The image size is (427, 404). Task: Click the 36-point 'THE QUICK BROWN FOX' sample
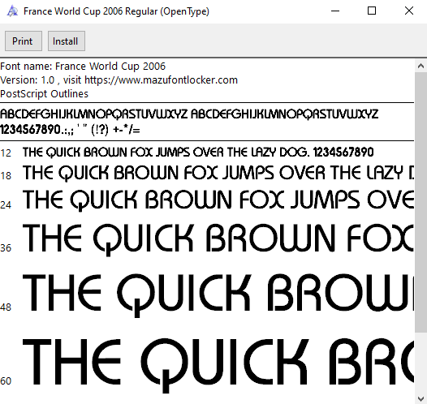(x=218, y=239)
